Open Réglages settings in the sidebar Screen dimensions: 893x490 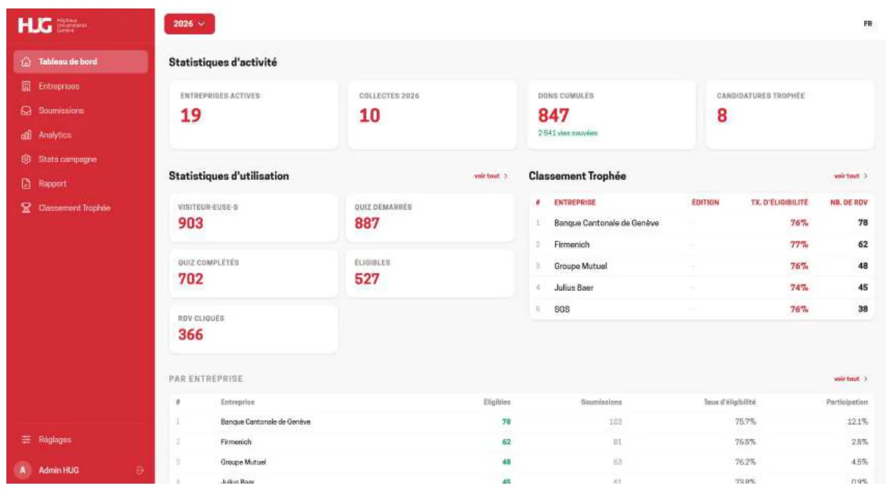(80, 440)
